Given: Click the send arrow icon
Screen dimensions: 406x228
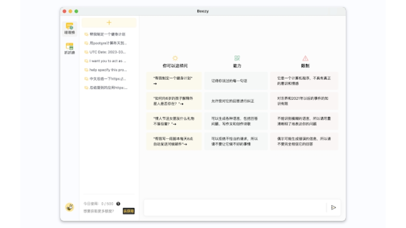Looking at the screenshot, I should [333, 207].
